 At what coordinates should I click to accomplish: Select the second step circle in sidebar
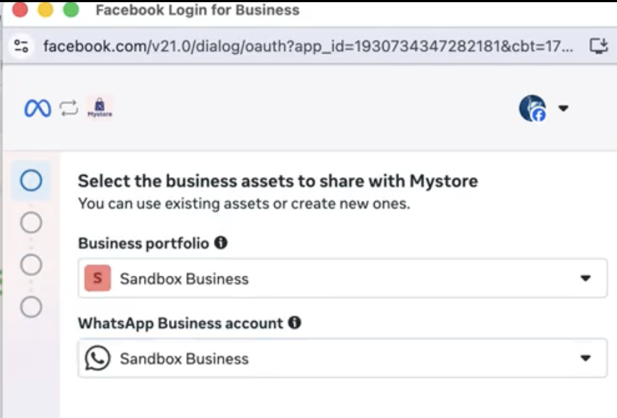(31, 223)
